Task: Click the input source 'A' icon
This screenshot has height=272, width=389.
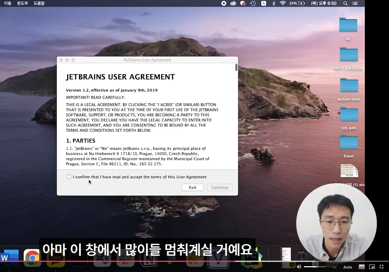Action: (264, 3)
